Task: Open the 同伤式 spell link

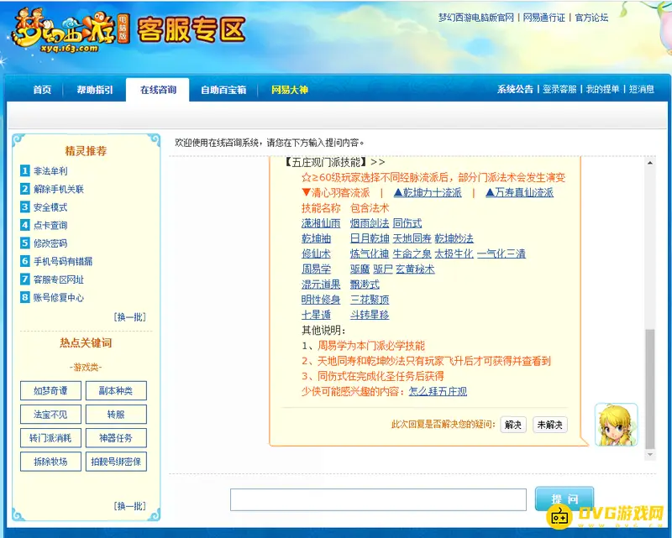Action: coord(407,223)
